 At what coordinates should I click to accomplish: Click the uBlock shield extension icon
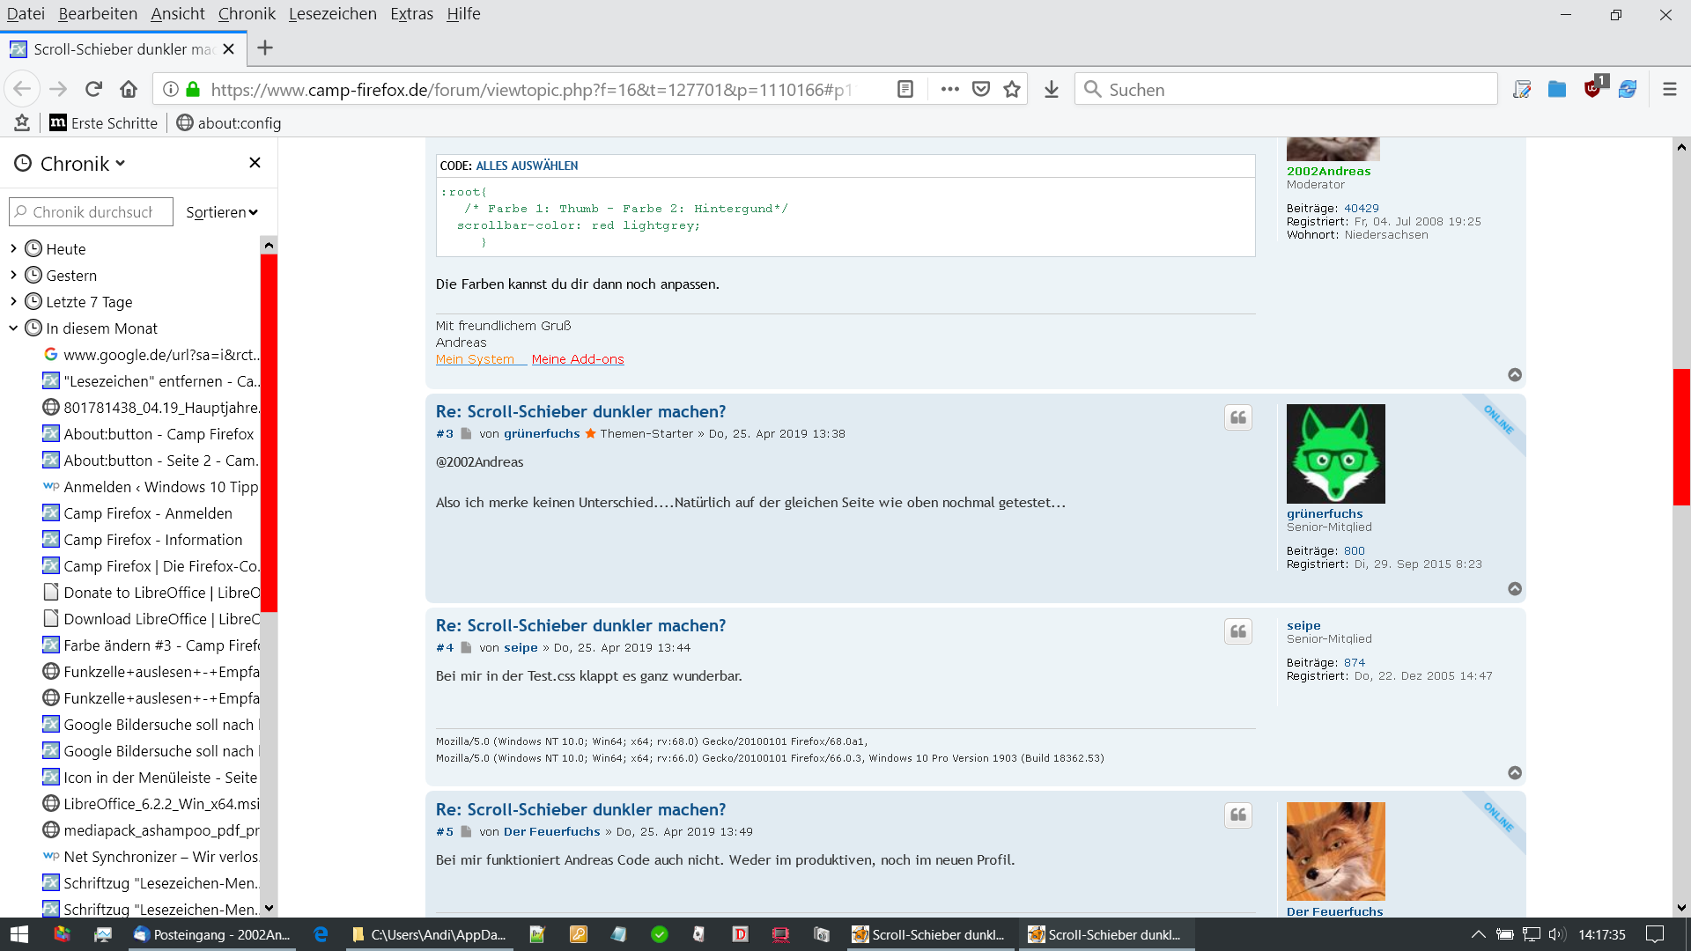coord(1592,89)
